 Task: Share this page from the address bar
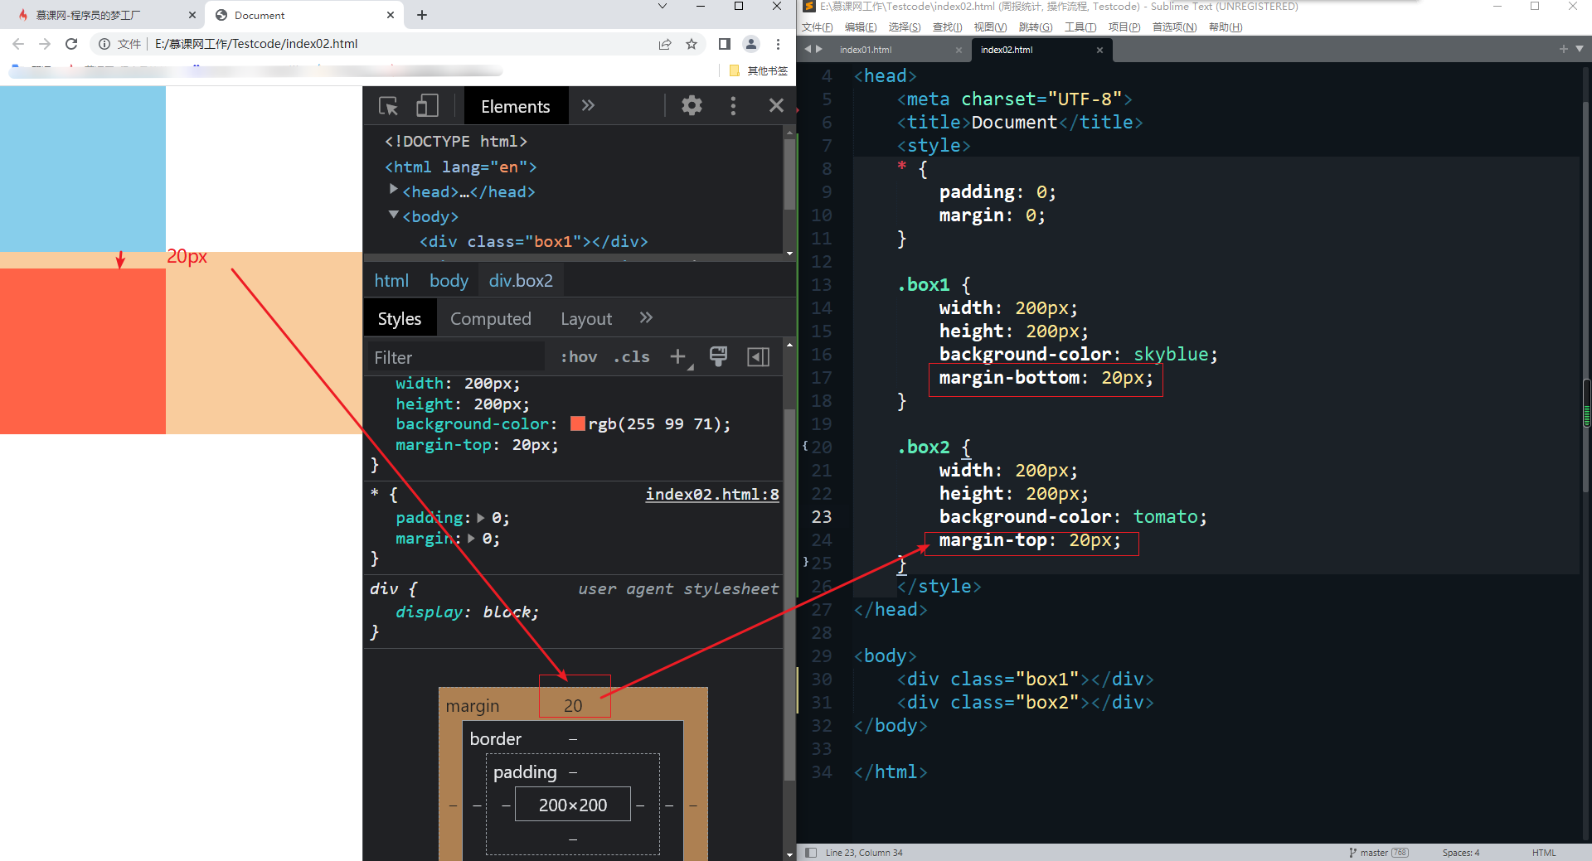click(665, 44)
